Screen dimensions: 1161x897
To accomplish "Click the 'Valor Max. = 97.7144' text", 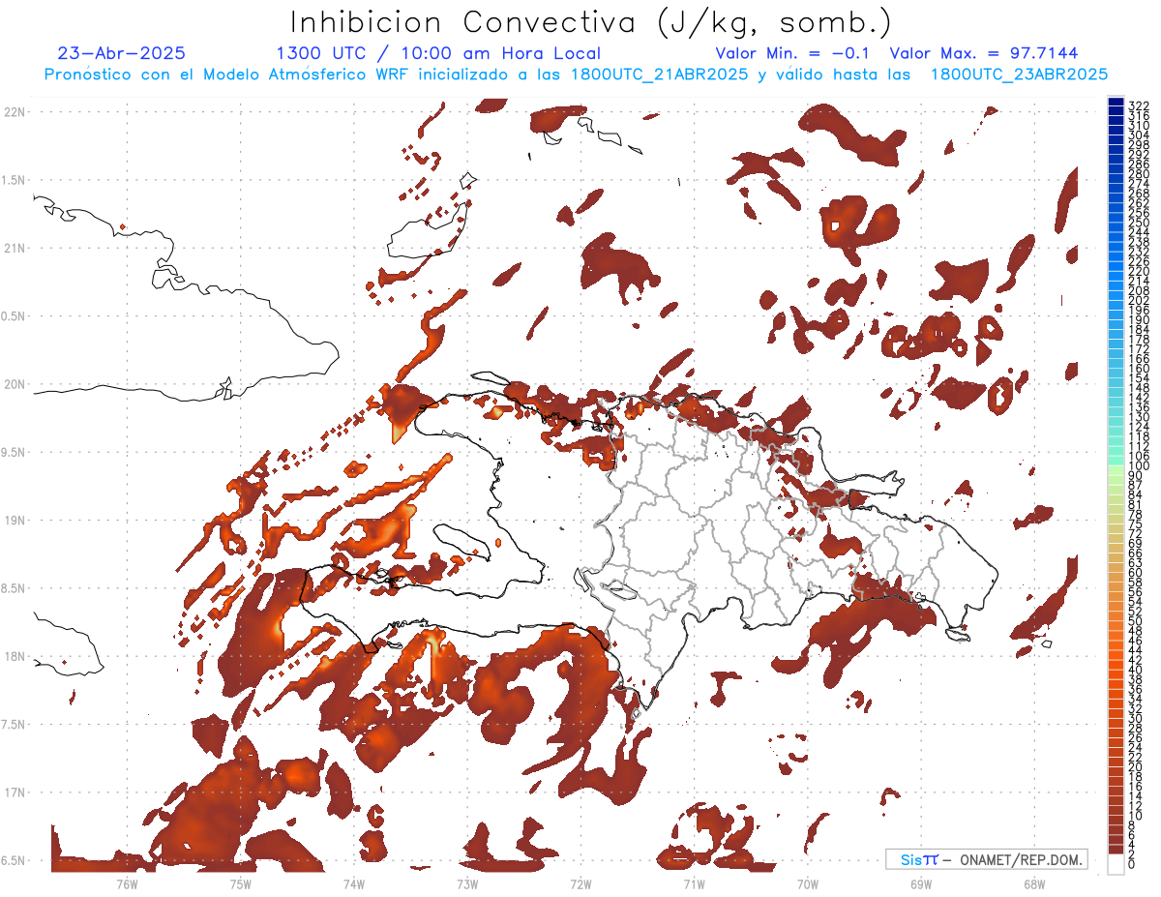I will 984,53.
